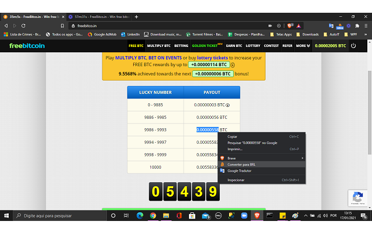The width and height of the screenshot is (372, 232).
Task: Open Task View from taskbar
Action: tap(126, 216)
